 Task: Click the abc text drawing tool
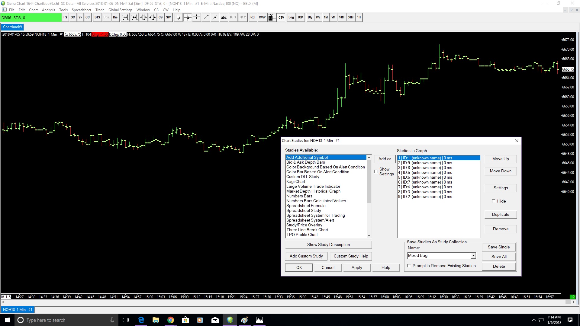coord(224,18)
